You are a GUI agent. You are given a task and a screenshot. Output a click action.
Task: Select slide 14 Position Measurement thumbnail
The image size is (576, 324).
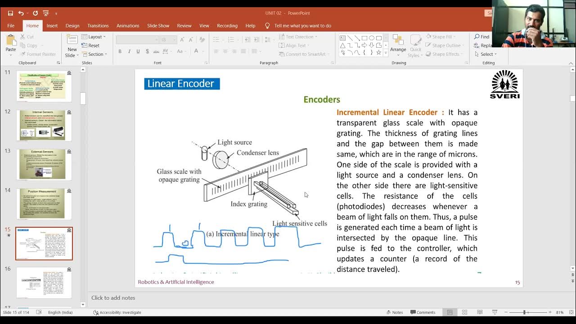[x=44, y=204]
